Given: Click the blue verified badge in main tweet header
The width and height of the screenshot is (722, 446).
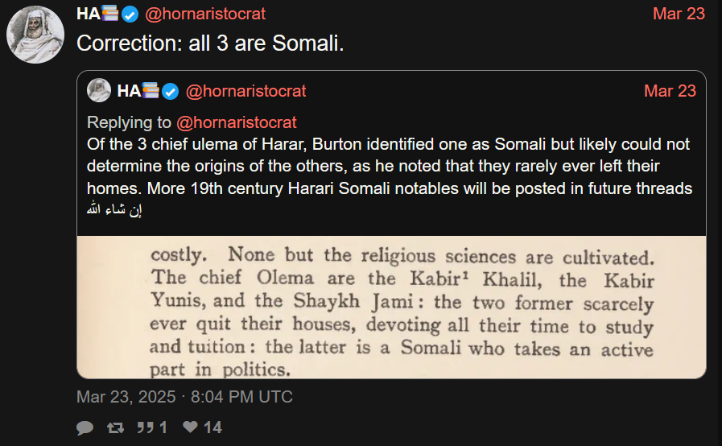Looking at the screenshot, I should point(130,14).
